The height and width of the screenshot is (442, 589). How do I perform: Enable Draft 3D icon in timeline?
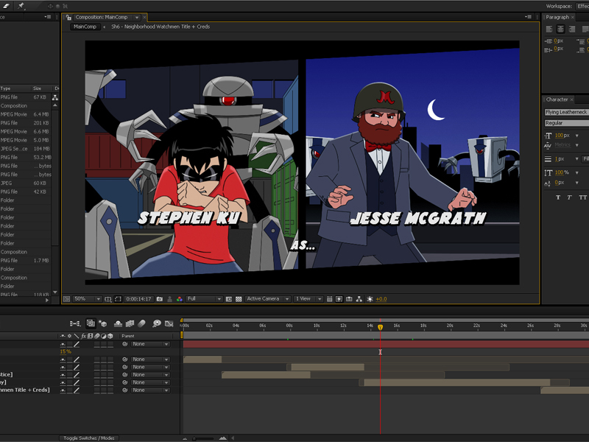pos(102,323)
